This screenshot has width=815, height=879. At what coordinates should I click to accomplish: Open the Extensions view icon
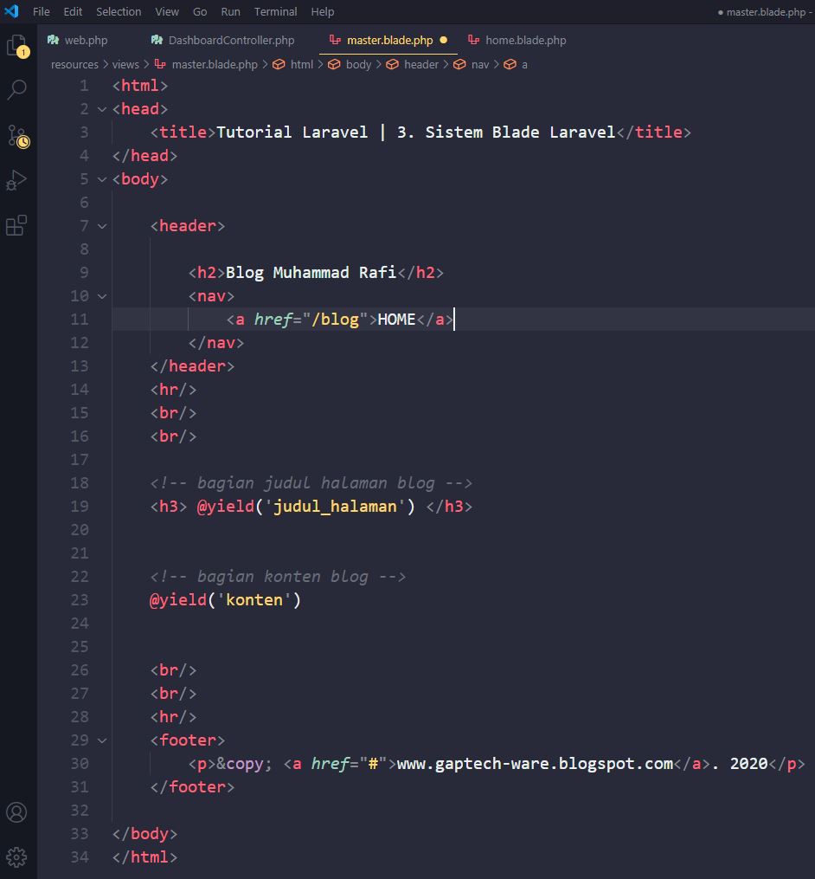(17, 225)
